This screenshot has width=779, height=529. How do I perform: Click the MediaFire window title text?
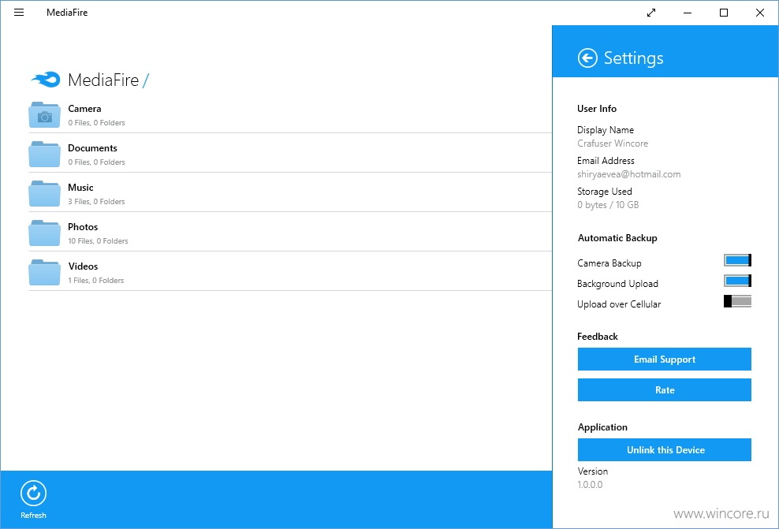67,13
